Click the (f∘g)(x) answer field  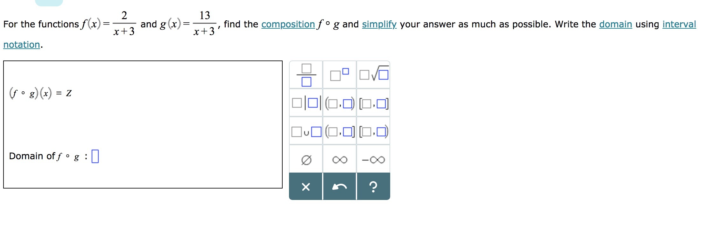[69, 93]
